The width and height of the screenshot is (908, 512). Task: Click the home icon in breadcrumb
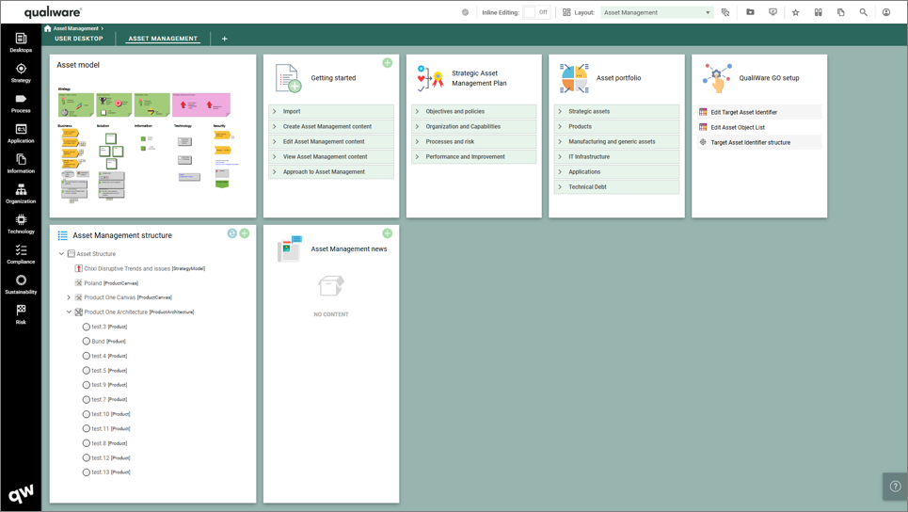[47, 28]
